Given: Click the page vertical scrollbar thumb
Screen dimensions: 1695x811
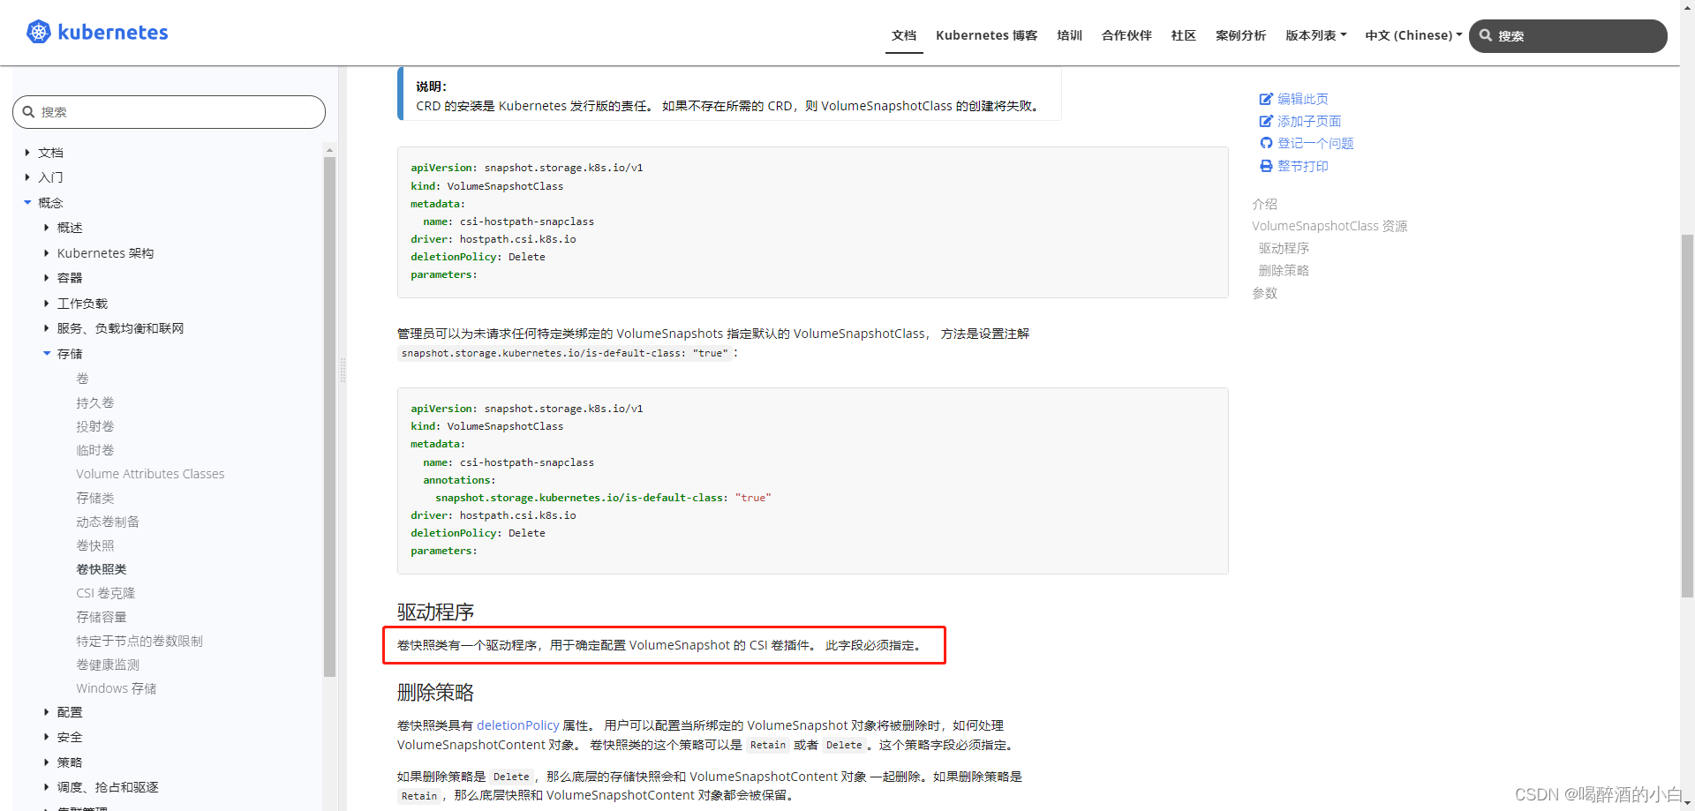Looking at the screenshot, I should click(x=1687, y=415).
